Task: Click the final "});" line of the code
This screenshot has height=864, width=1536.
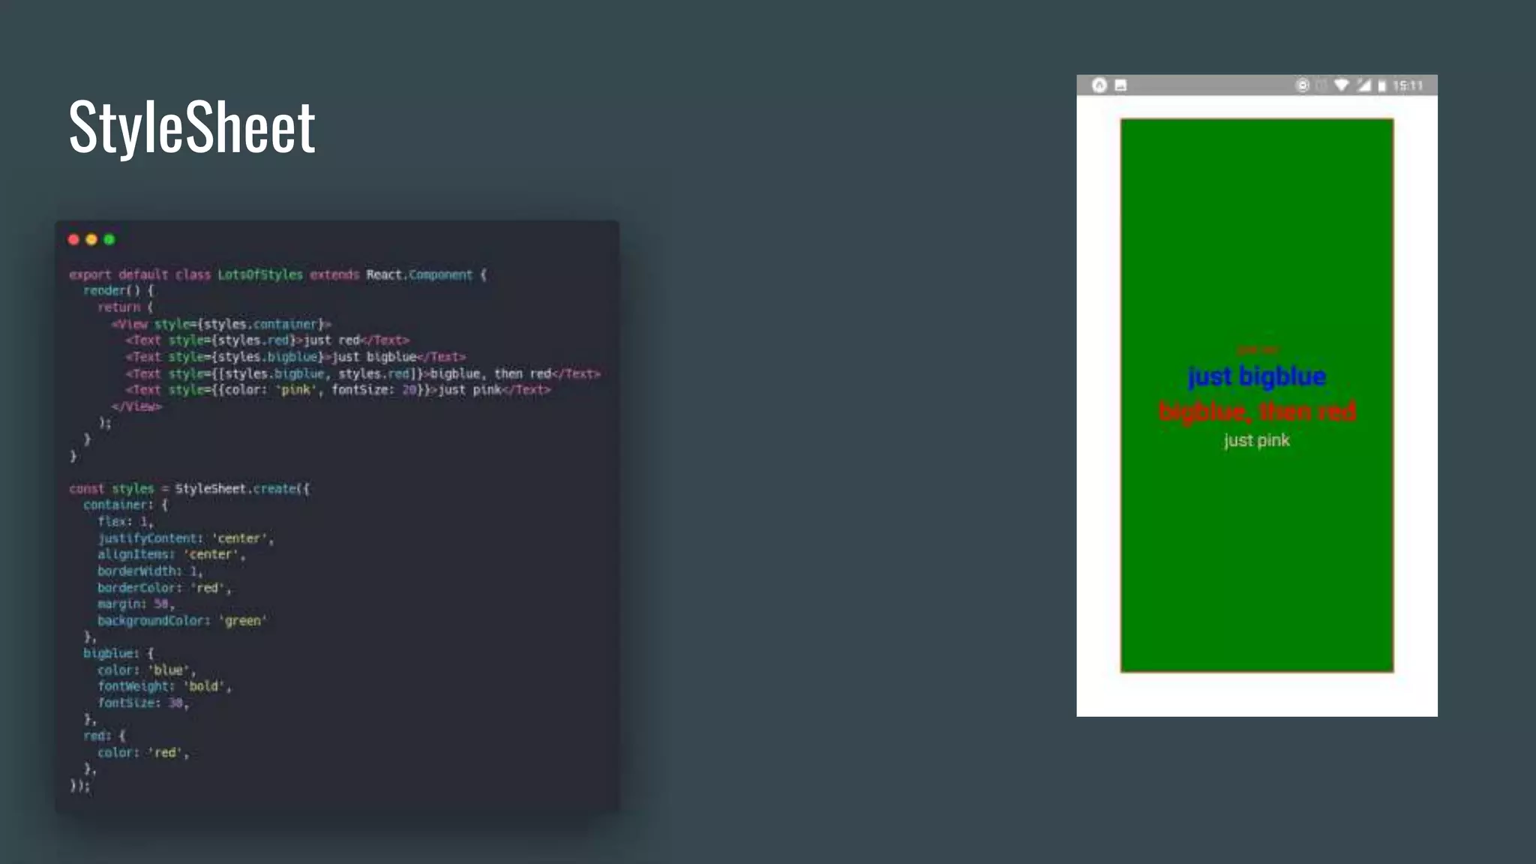Action: coord(79,786)
